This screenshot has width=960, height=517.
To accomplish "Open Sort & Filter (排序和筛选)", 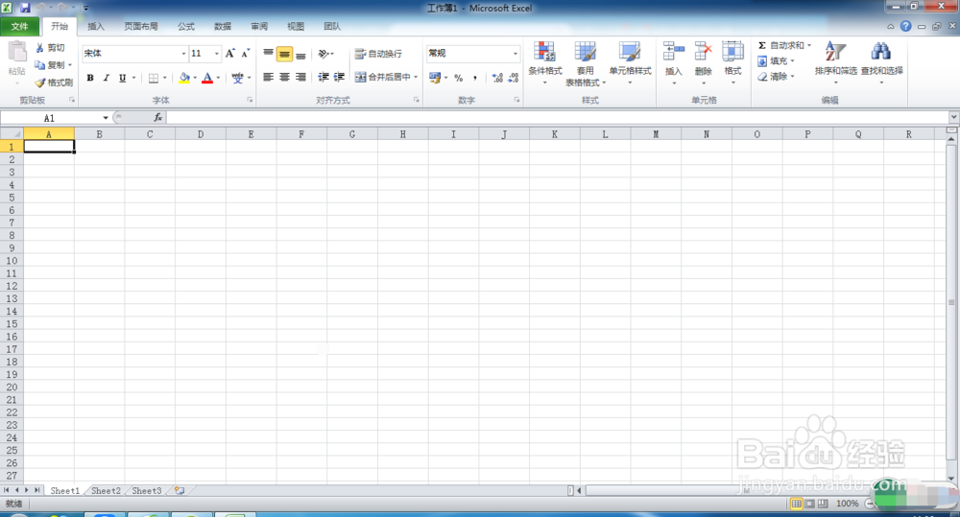I will [836, 61].
